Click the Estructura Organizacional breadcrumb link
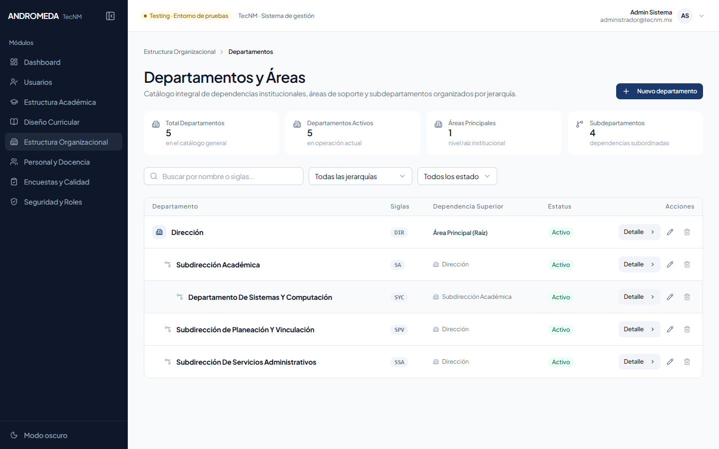The width and height of the screenshot is (719, 449). pos(180,52)
